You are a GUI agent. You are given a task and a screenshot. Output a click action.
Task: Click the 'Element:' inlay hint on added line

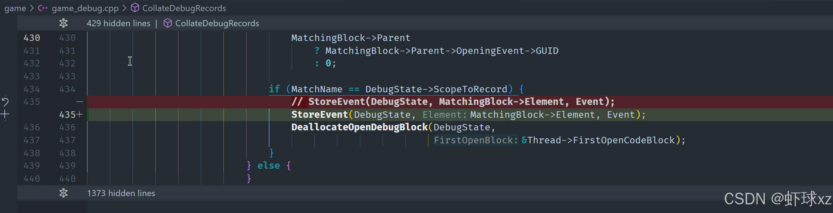click(x=444, y=115)
